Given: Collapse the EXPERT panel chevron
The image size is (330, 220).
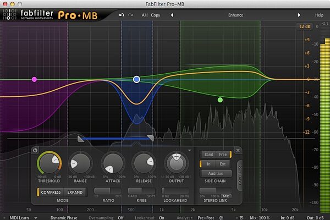Looking at the screenshot, I should 240,167.
